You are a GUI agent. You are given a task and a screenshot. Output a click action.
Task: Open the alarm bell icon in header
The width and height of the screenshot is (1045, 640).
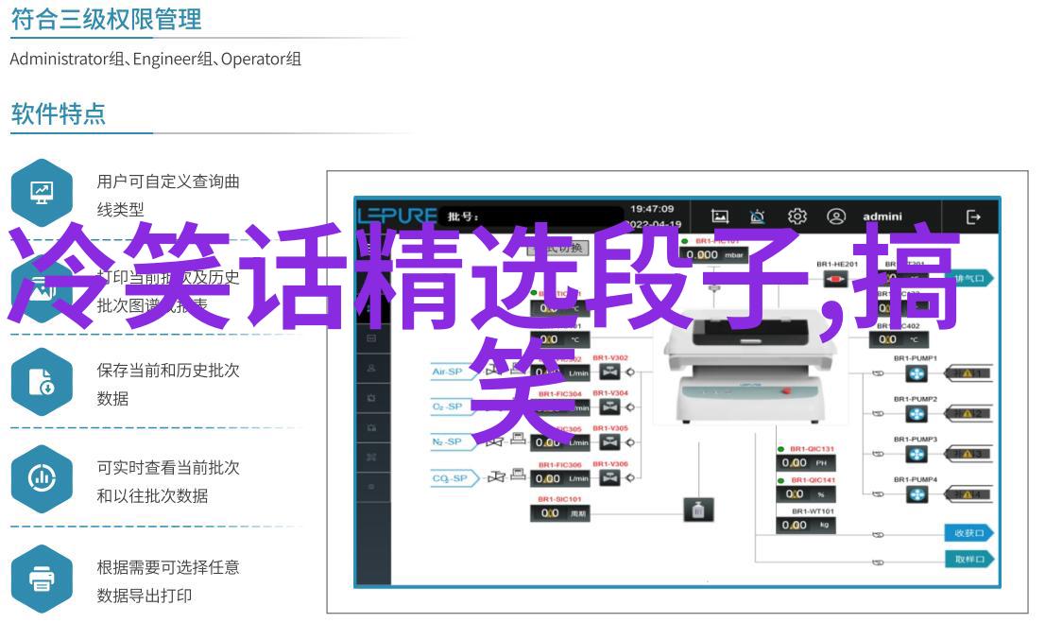758,216
